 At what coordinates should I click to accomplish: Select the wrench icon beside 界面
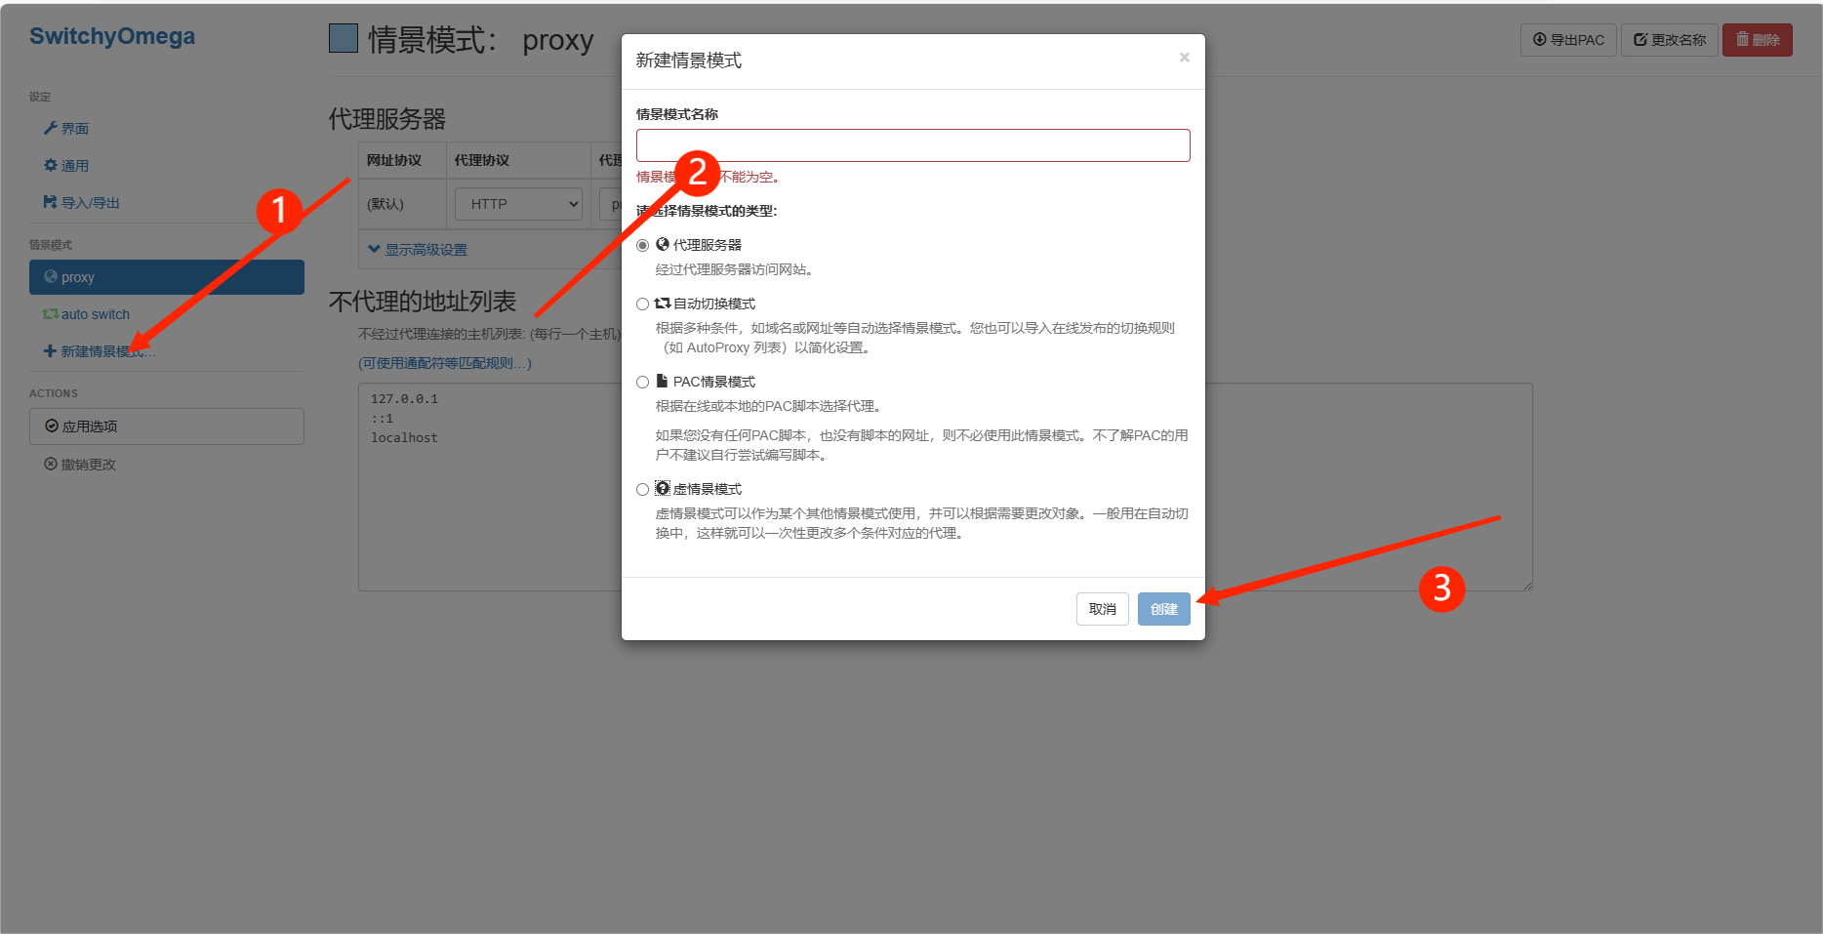[x=49, y=128]
